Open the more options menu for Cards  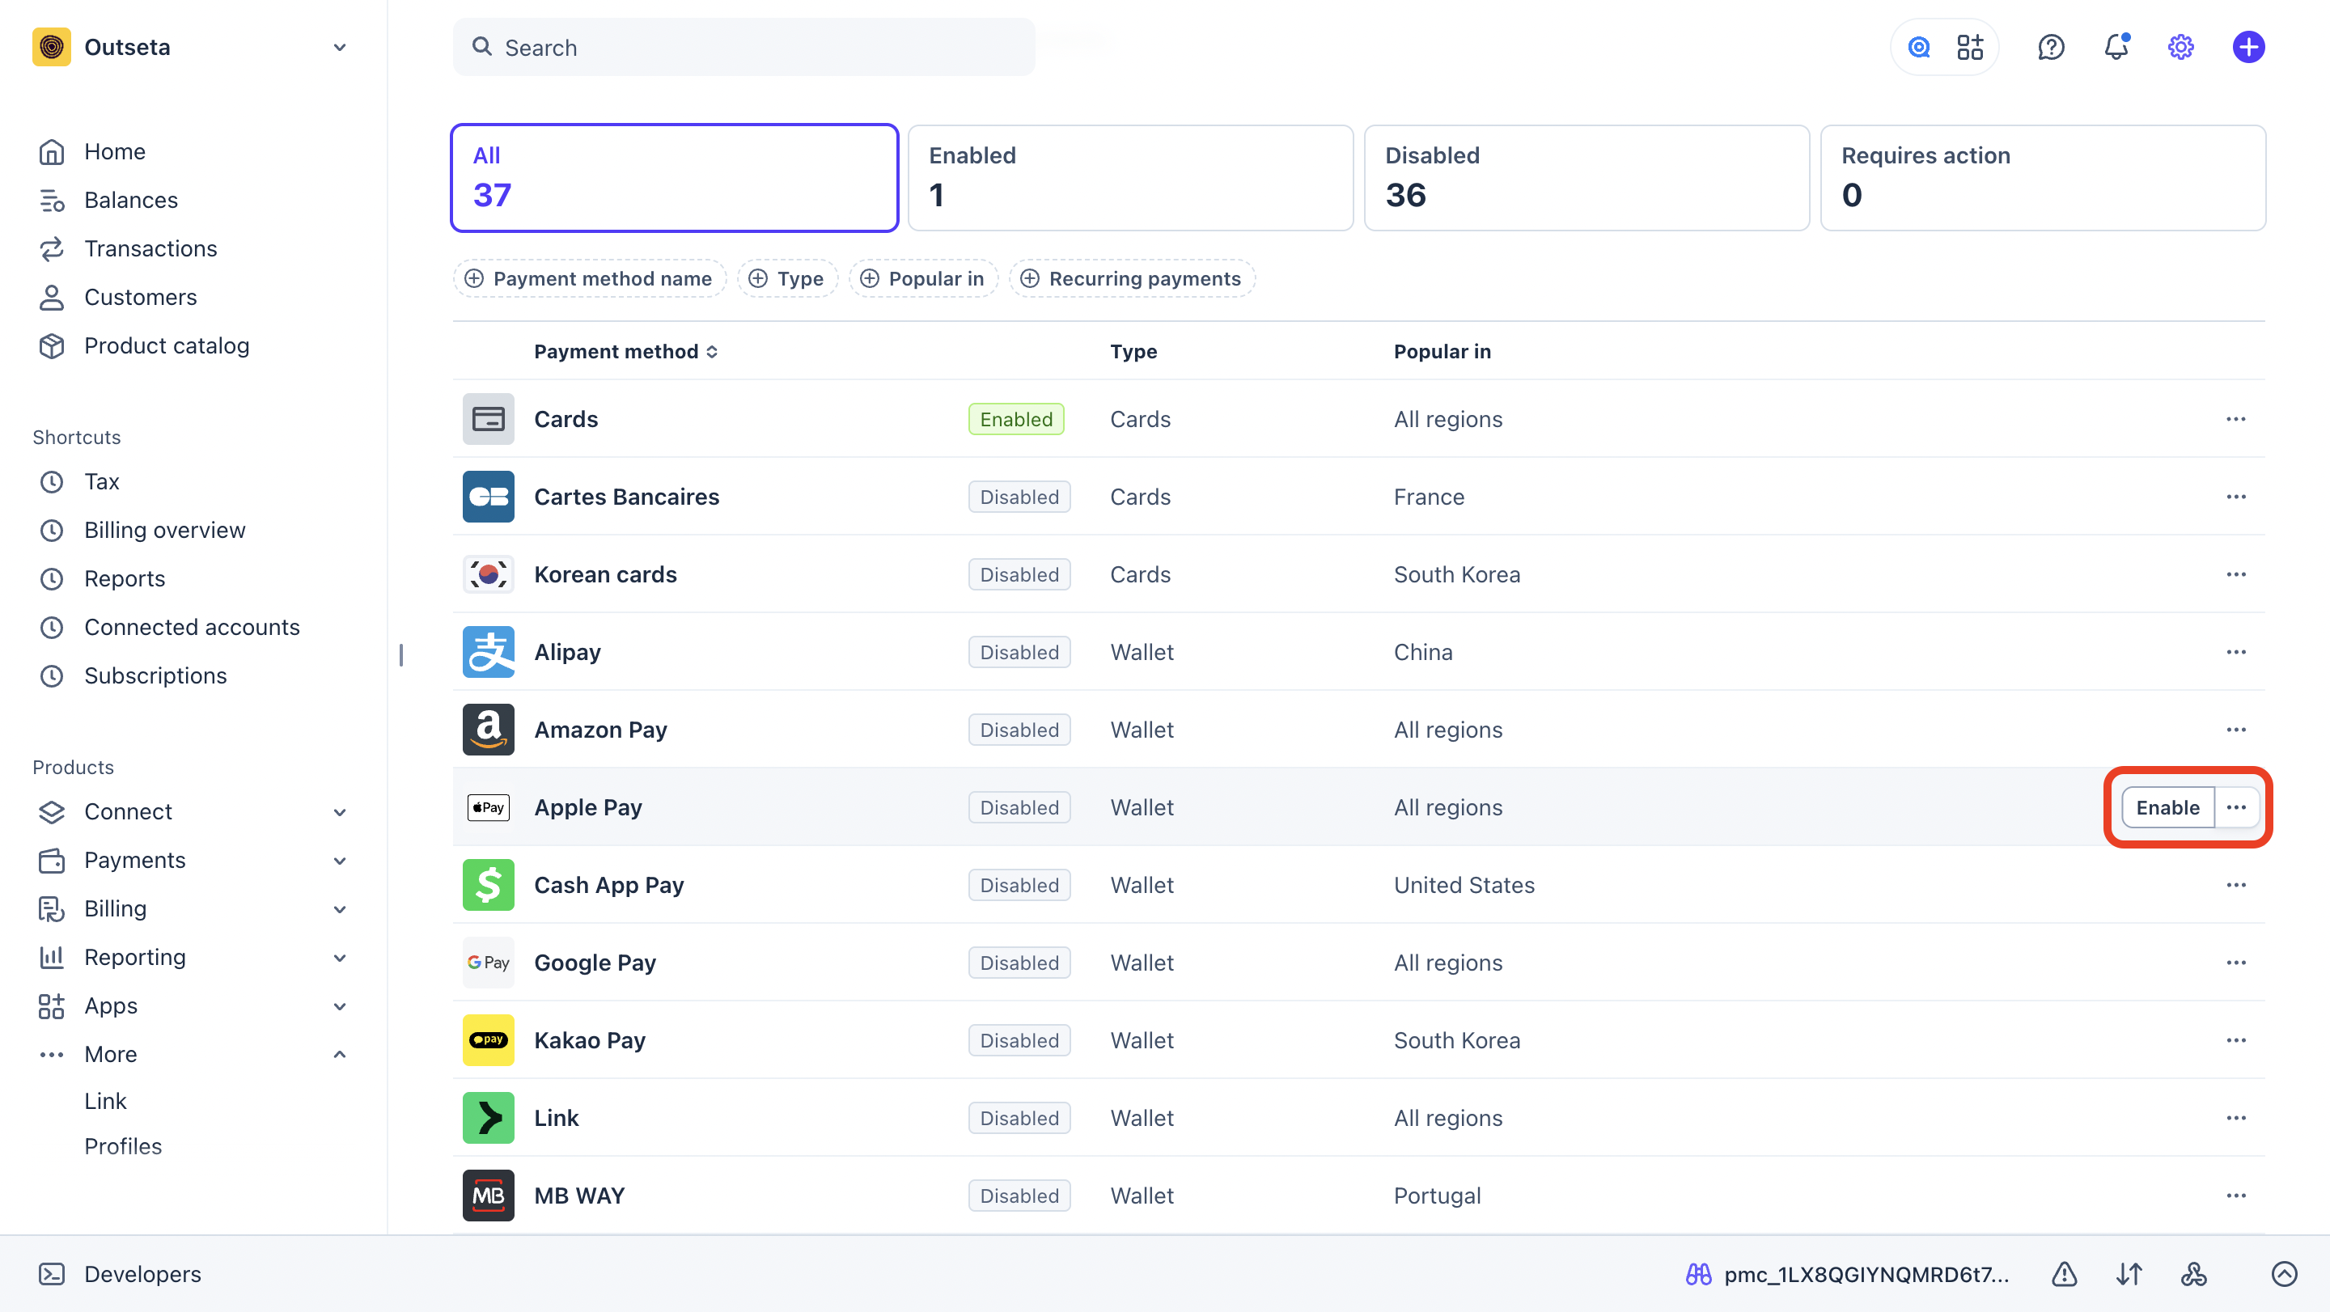(2236, 419)
